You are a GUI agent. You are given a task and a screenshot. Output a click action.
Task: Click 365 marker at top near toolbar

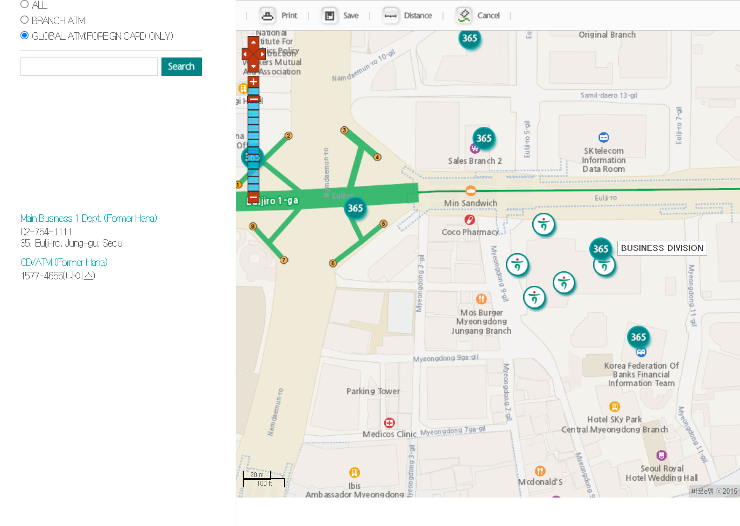470,38
